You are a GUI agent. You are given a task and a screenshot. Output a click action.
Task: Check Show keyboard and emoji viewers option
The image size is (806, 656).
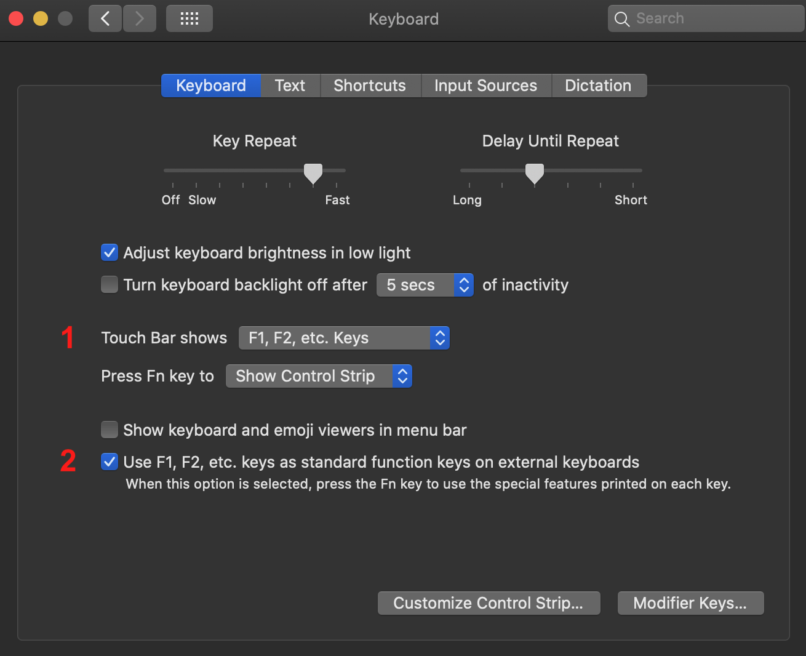click(x=110, y=429)
